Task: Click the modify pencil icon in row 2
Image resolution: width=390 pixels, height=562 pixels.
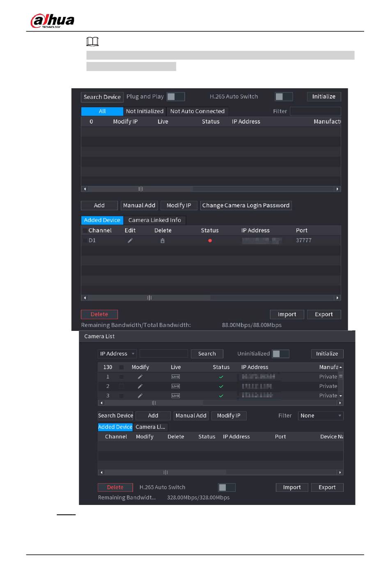Action: (140, 386)
